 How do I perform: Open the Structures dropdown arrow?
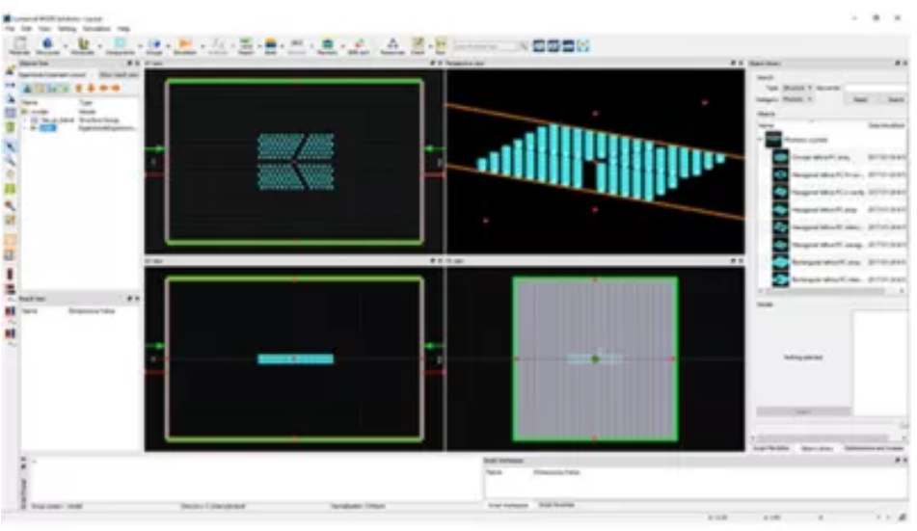click(x=65, y=45)
